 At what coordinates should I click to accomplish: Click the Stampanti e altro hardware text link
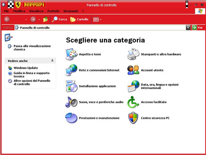point(161,54)
